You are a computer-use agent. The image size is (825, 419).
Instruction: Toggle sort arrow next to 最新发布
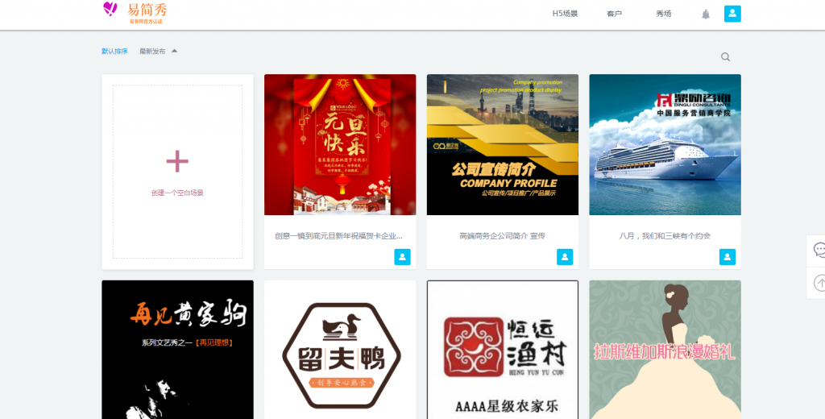(175, 51)
